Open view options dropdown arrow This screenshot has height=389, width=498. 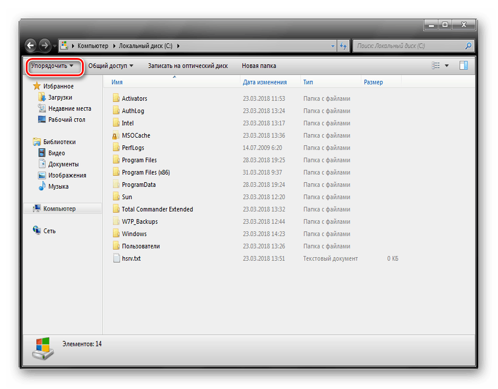(x=446, y=66)
